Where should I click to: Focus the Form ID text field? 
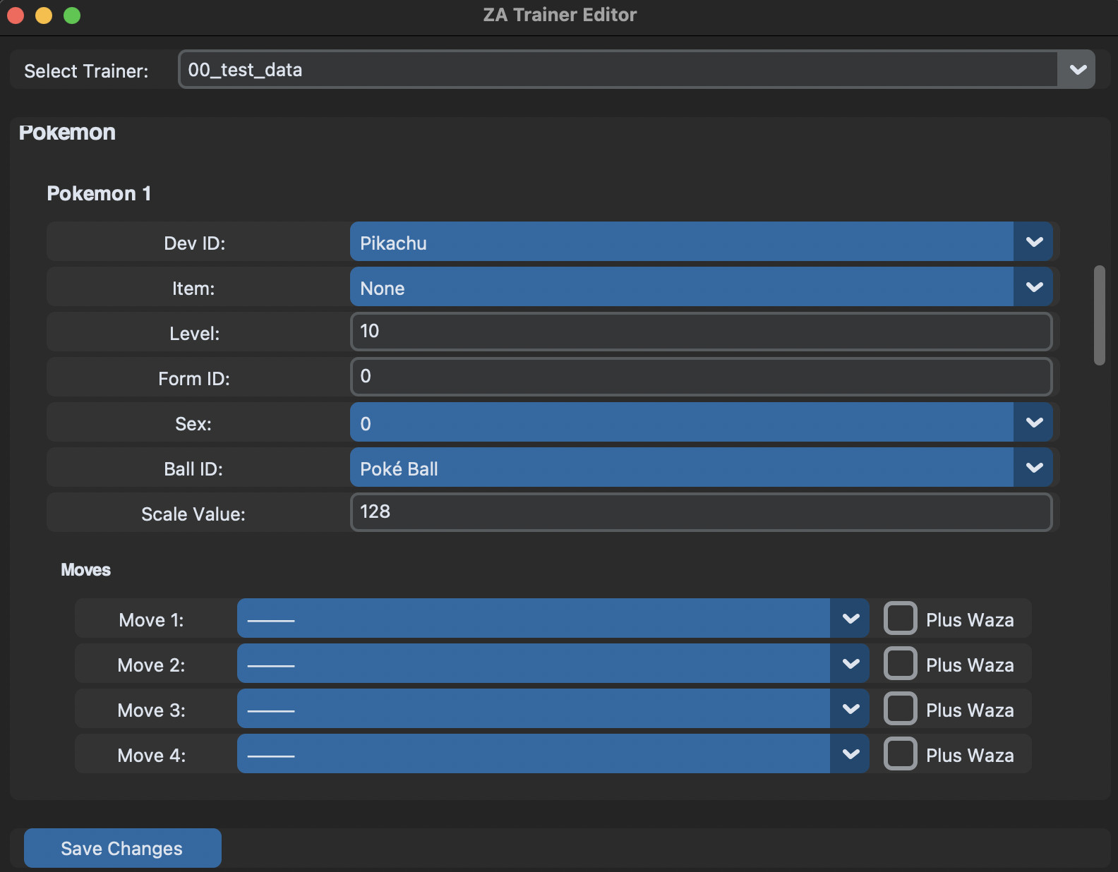pos(700,377)
